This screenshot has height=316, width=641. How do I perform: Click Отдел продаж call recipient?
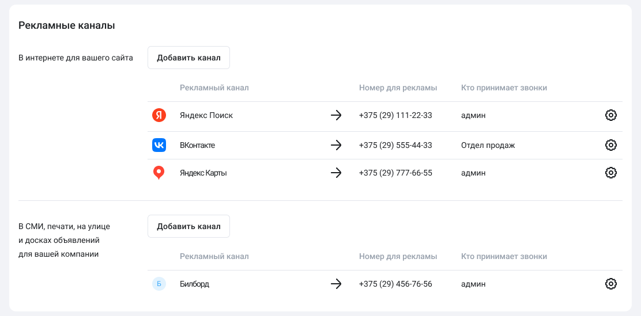coord(488,145)
